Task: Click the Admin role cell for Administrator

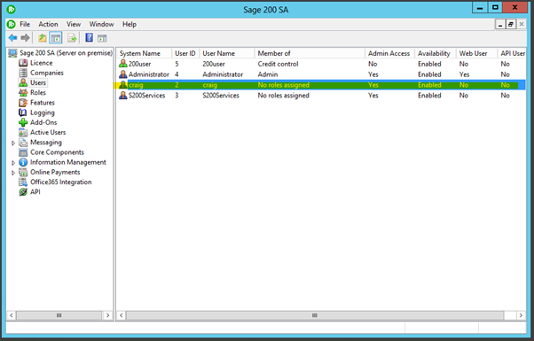Action: pos(268,74)
